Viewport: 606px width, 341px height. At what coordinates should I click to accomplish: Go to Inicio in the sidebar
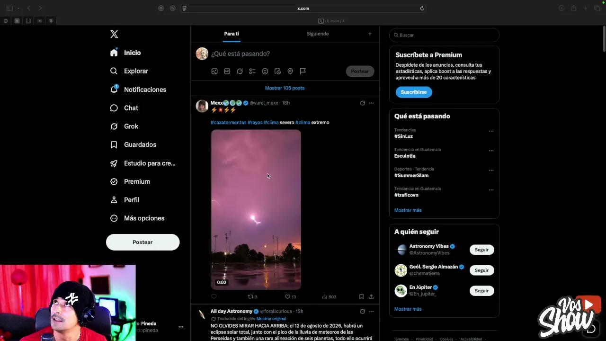click(x=125, y=53)
